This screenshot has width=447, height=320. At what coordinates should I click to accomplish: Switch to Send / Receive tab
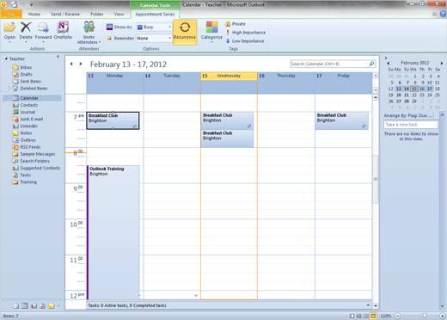coord(65,14)
